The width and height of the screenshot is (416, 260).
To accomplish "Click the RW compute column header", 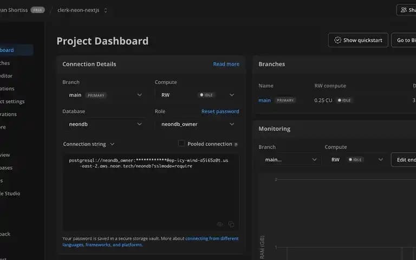I will click(330, 86).
